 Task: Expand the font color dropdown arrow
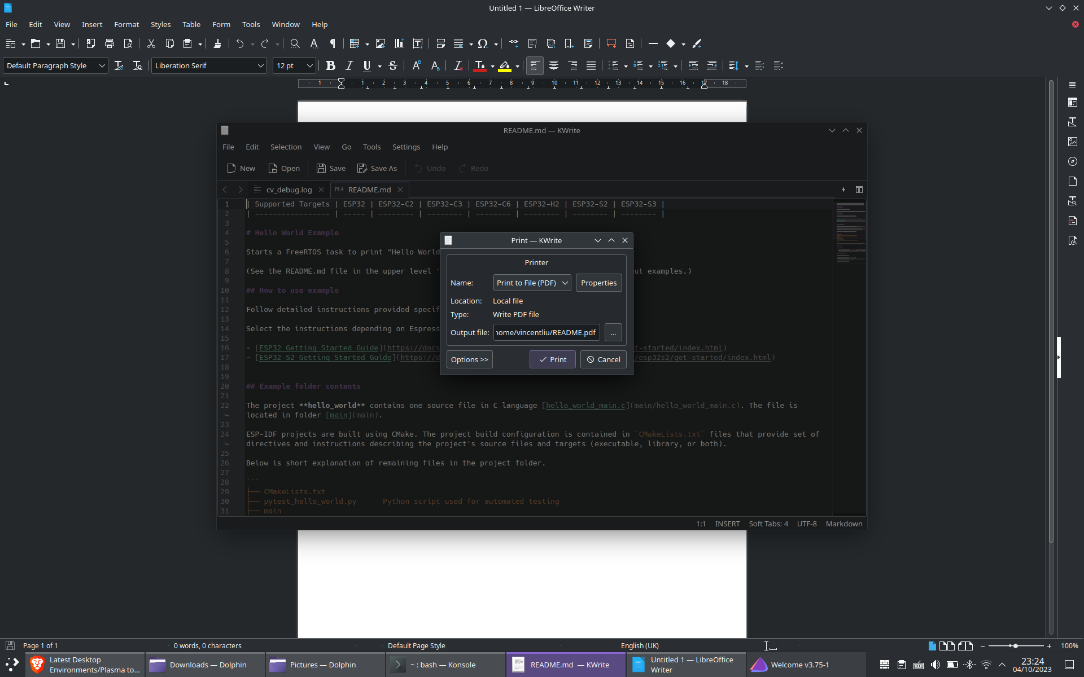[492, 66]
